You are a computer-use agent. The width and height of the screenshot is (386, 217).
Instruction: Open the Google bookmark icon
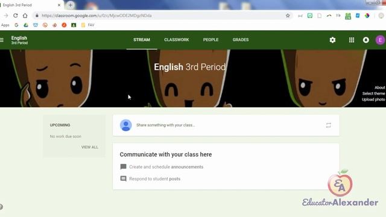click(x=16, y=25)
